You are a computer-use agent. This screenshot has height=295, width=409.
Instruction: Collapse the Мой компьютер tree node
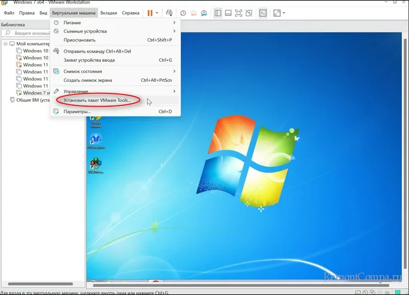pyautogui.click(x=5, y=44)
